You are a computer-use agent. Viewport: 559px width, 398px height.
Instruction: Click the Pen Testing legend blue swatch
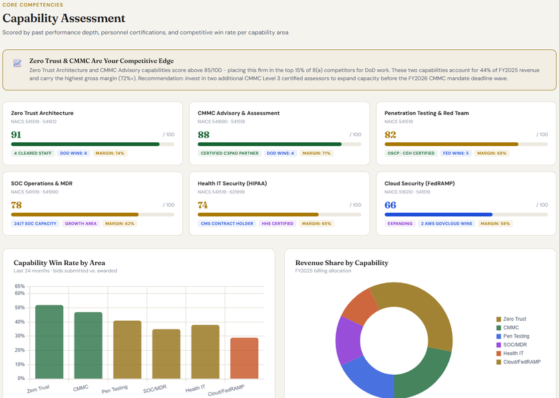pyautogui.click(x=498, y=336)
